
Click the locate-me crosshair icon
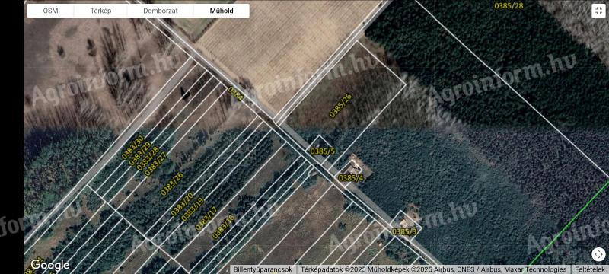point(598,255)
